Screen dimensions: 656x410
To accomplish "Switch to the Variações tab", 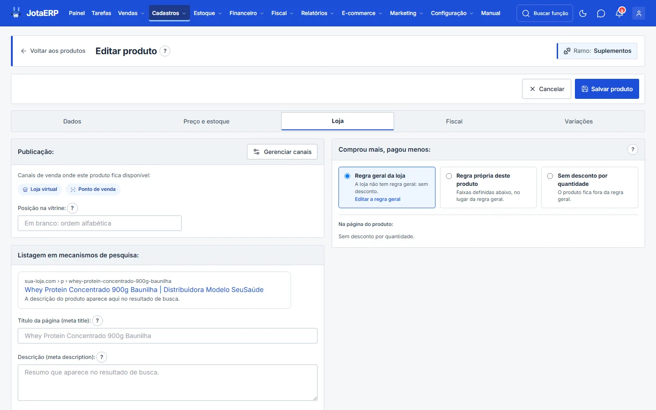I will pos(579,122).
